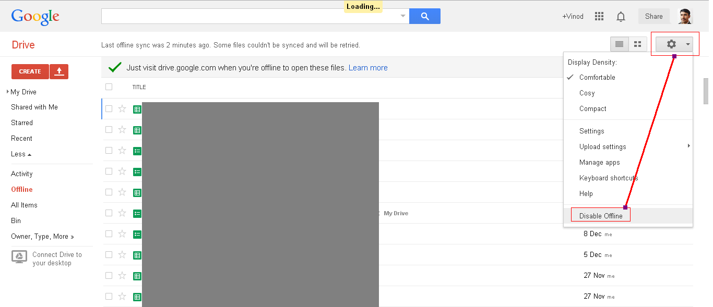Select Compact display density
The height and width of the screenshot is (307, 713).
click(592, 108)
